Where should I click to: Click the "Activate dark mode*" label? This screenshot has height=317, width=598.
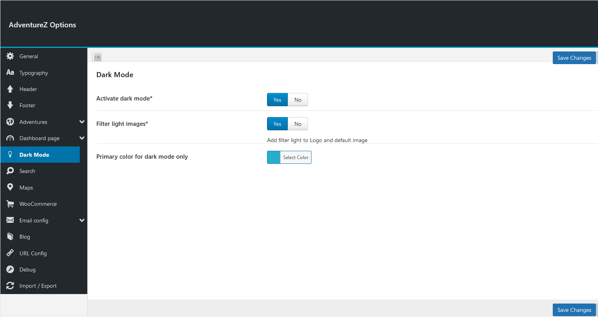pyautogui.click(x=124, y=99)
